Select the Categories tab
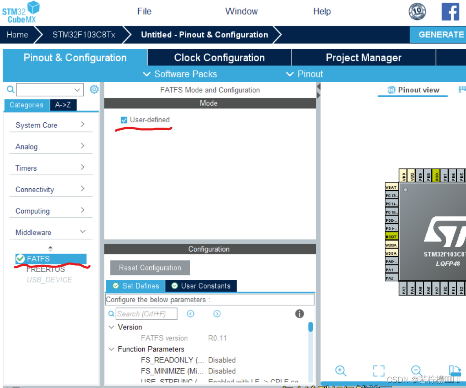Image resolution: width=466 pixels, height=388 pixels. point(26,105)
